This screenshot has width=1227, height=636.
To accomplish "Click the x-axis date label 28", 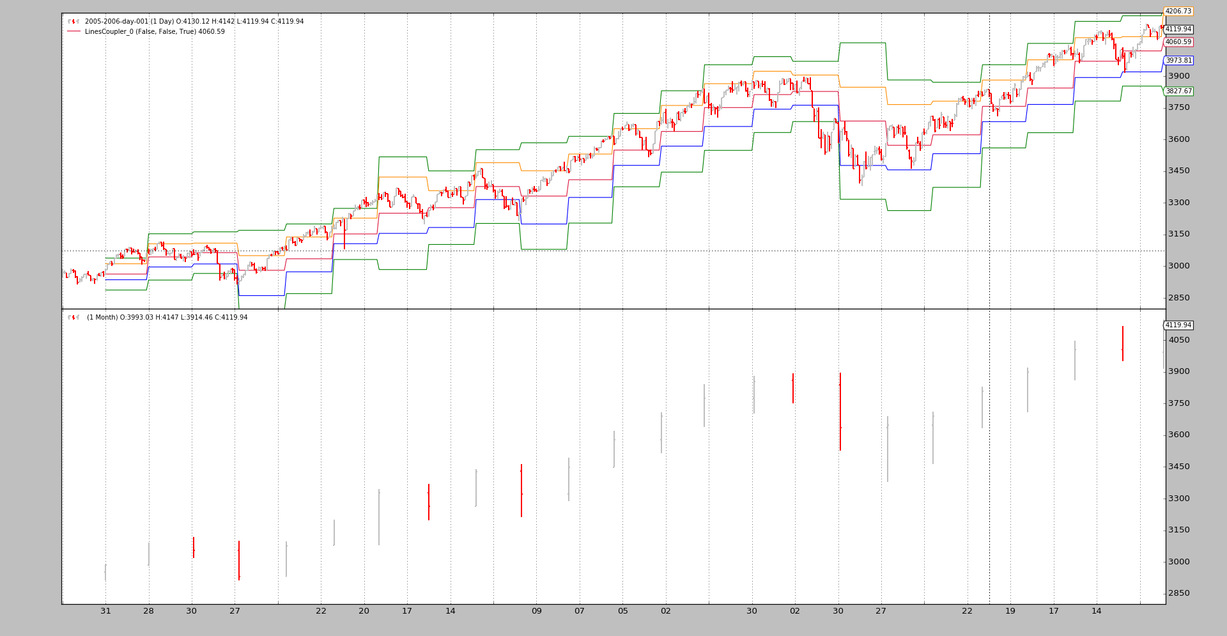I will pos(148,611).
